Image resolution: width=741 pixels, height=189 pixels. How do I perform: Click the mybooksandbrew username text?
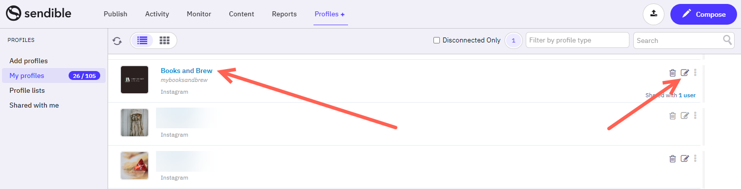click(184, 80)
